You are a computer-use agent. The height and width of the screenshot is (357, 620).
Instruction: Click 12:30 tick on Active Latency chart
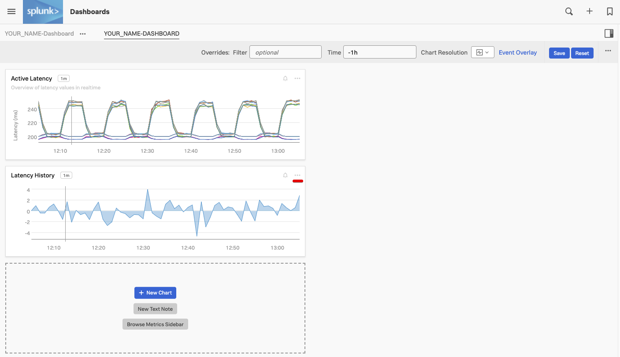[147, 151]
